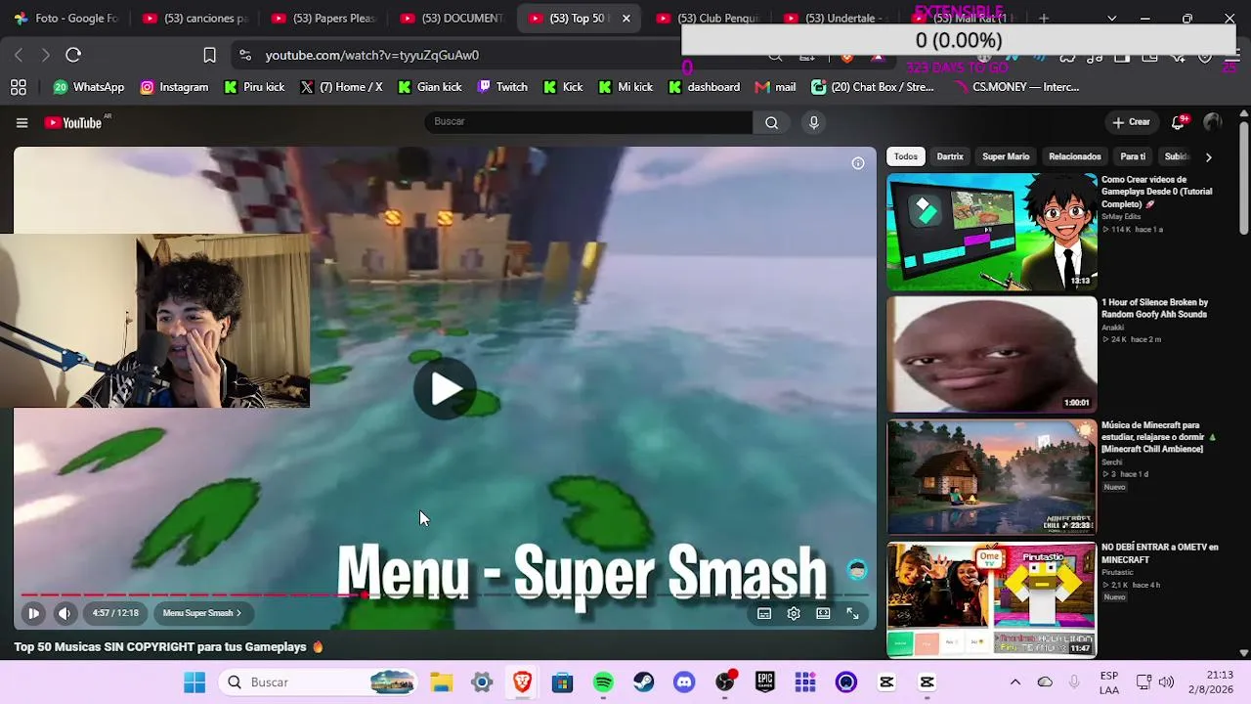1251x704 pixels.
Task: Open the WhatsApp bookmark
Action: click(x=89, y=87)
